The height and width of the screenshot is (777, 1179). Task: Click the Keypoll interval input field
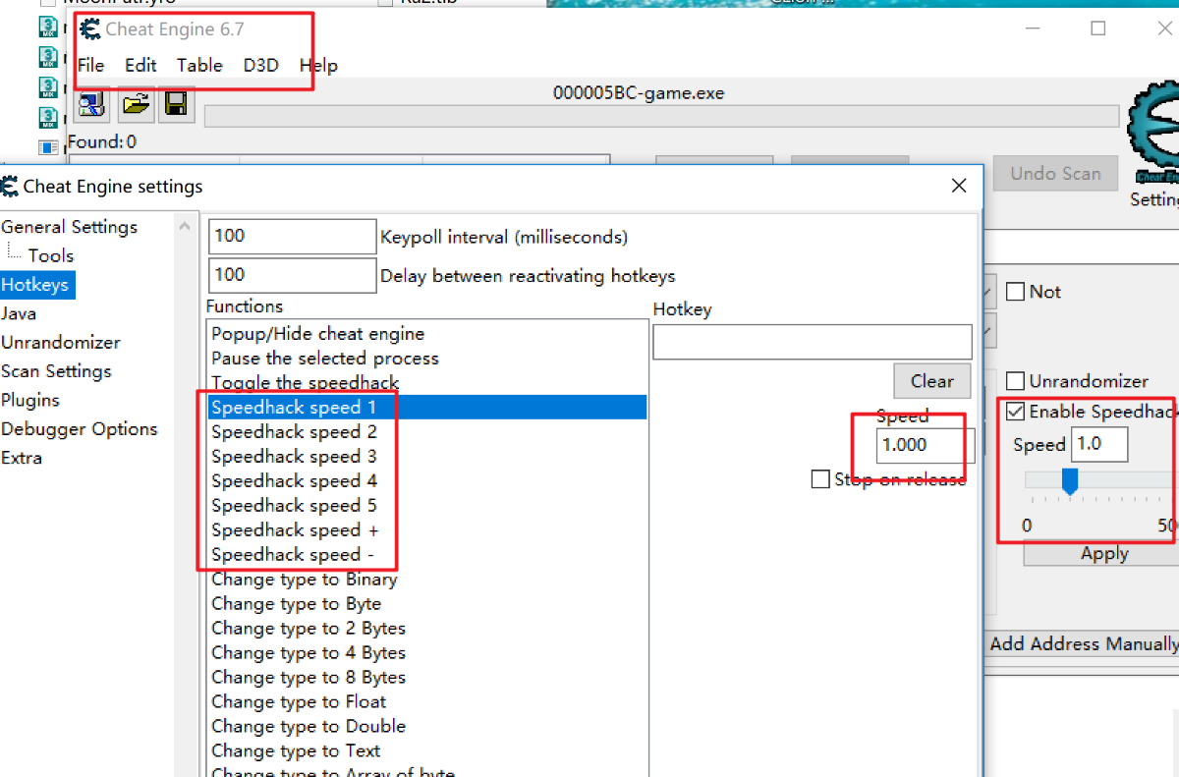292,237
